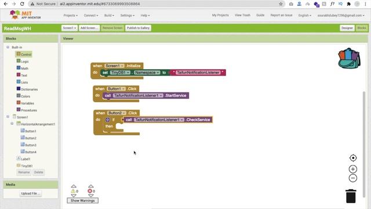
Task: Click the red error counter icon
Action: point(90,191)
